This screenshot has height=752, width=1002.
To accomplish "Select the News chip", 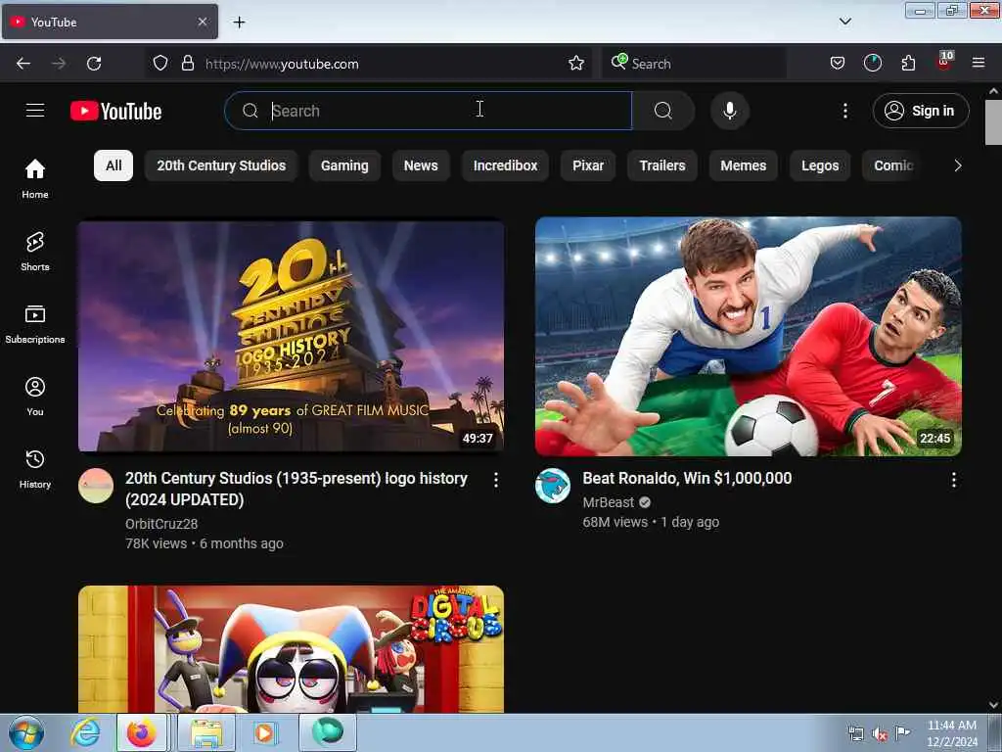I will tap(421, 165).
